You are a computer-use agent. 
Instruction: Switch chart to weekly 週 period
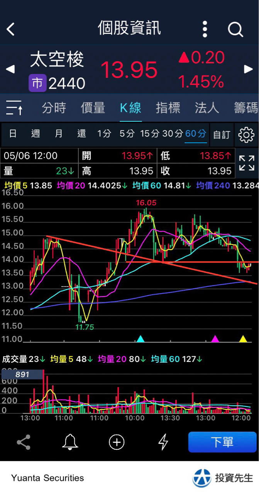36,134
